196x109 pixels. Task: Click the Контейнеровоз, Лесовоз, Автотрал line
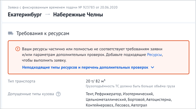[116, 105]
